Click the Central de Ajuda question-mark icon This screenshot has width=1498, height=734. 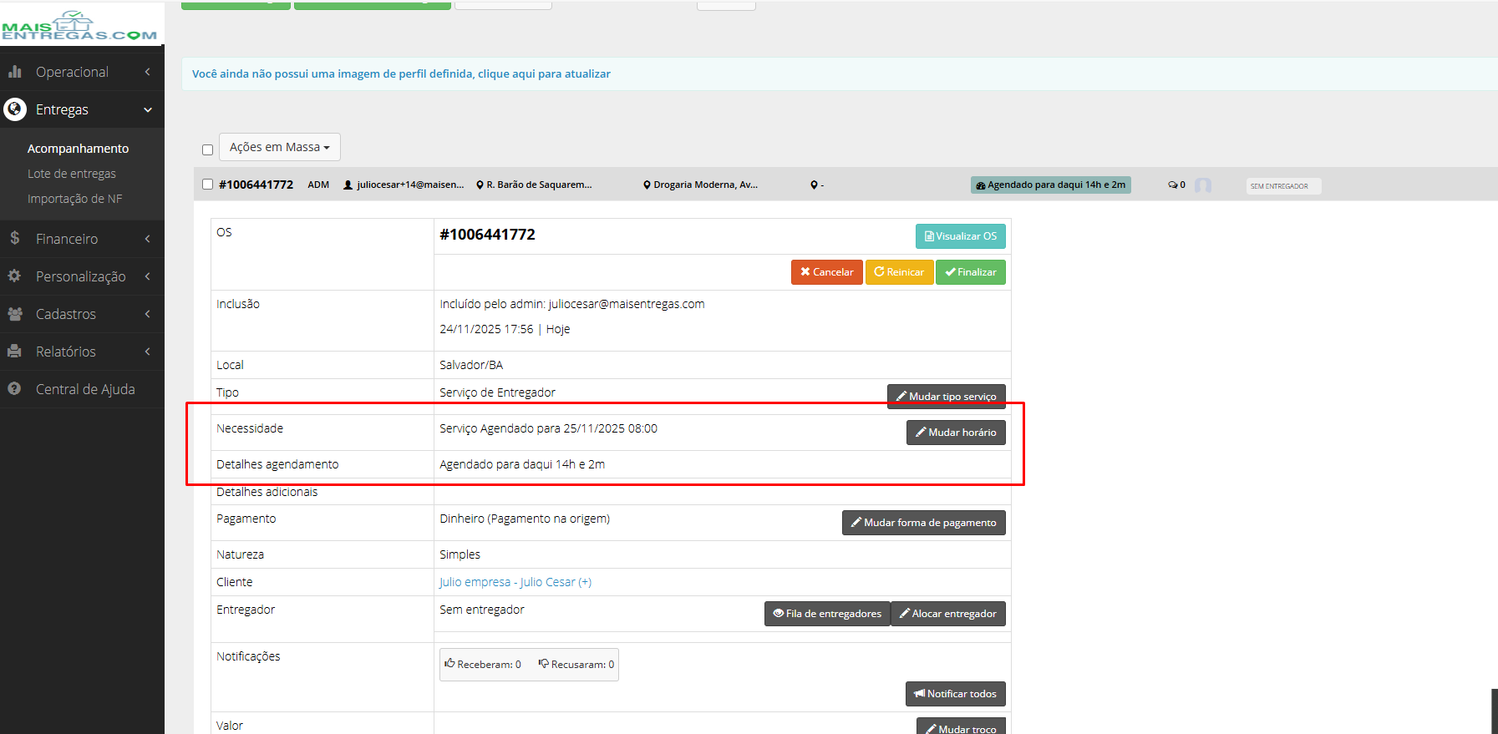pyautogui.click(x=14, y=389)
